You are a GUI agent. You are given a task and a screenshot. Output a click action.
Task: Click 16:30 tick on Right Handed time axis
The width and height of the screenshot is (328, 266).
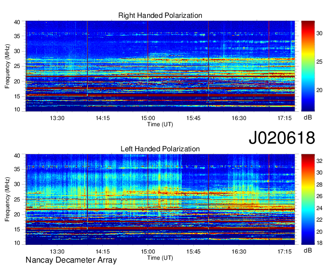pos(239,118)
